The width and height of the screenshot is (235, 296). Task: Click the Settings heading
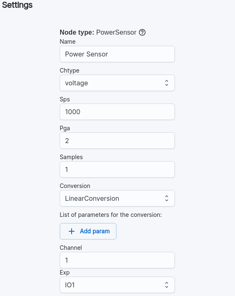tap(17, 5)
